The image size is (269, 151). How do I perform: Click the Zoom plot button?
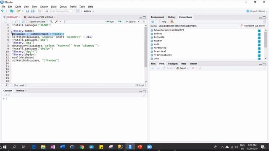(168, 68)
